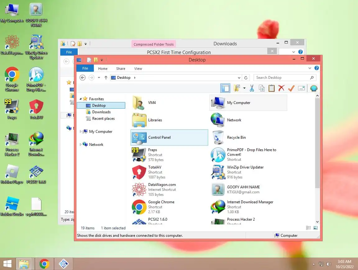
Task: Select the Control Panel item
Action: pyautogui.click(x=169, y=137)
